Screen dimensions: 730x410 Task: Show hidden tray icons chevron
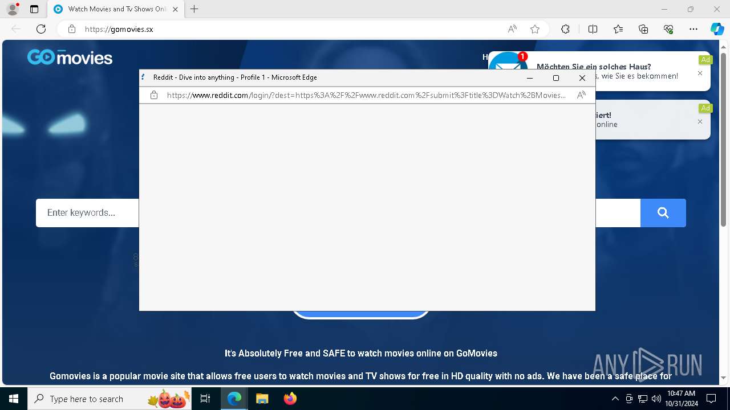click(615, 399)
